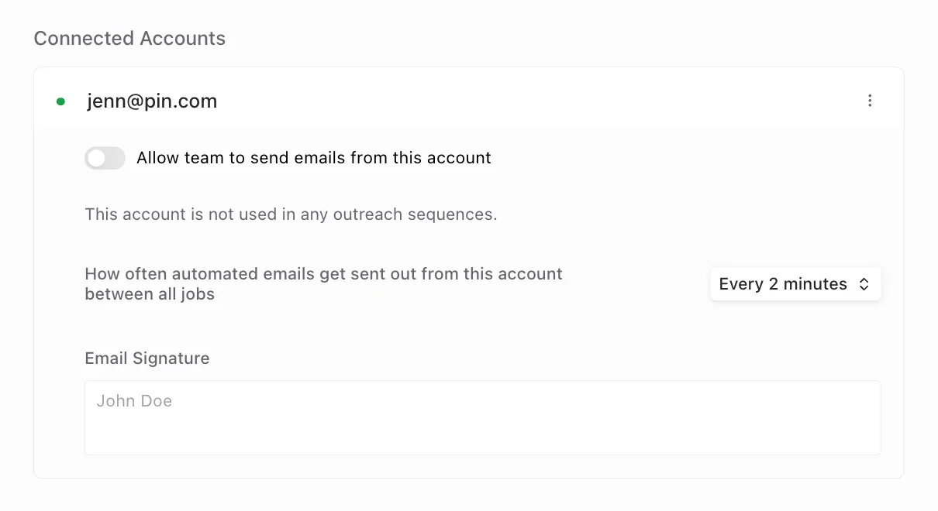Switch on team email sharing for this account

click(105, 158)
